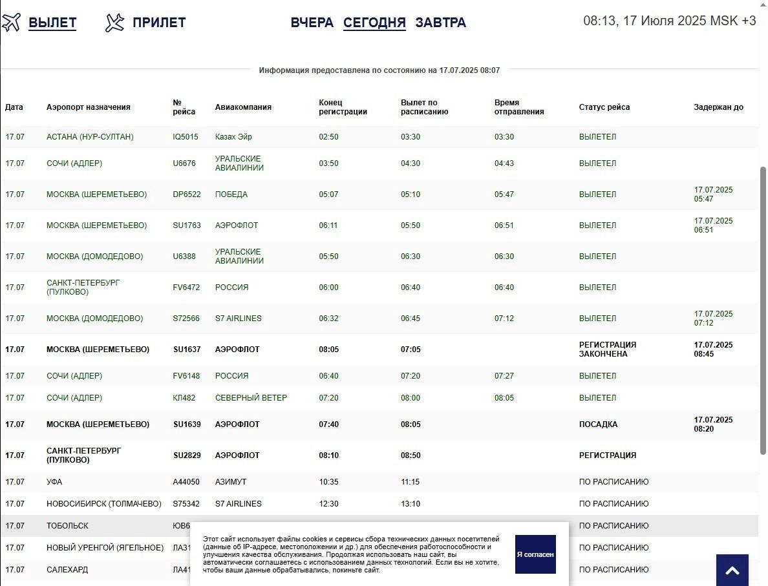The image size is (768, 586).
Task: Click the departure airplane icon
Action: pyautogui.click(x=11, y=23)
